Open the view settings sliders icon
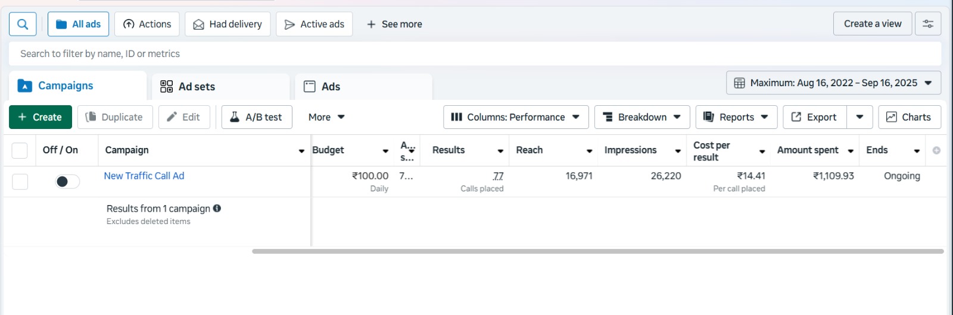Screen dimensions: 953x315 (927, 24)
